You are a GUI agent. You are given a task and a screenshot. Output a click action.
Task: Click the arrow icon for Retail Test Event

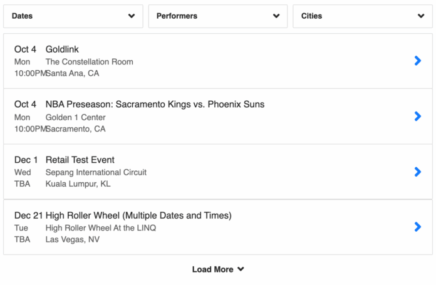[418, 172]
